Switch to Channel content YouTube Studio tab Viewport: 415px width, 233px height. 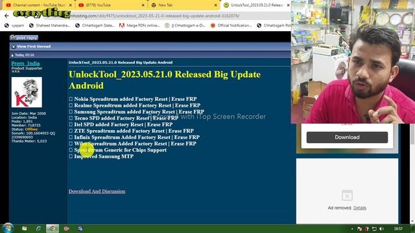coord(39,5)
